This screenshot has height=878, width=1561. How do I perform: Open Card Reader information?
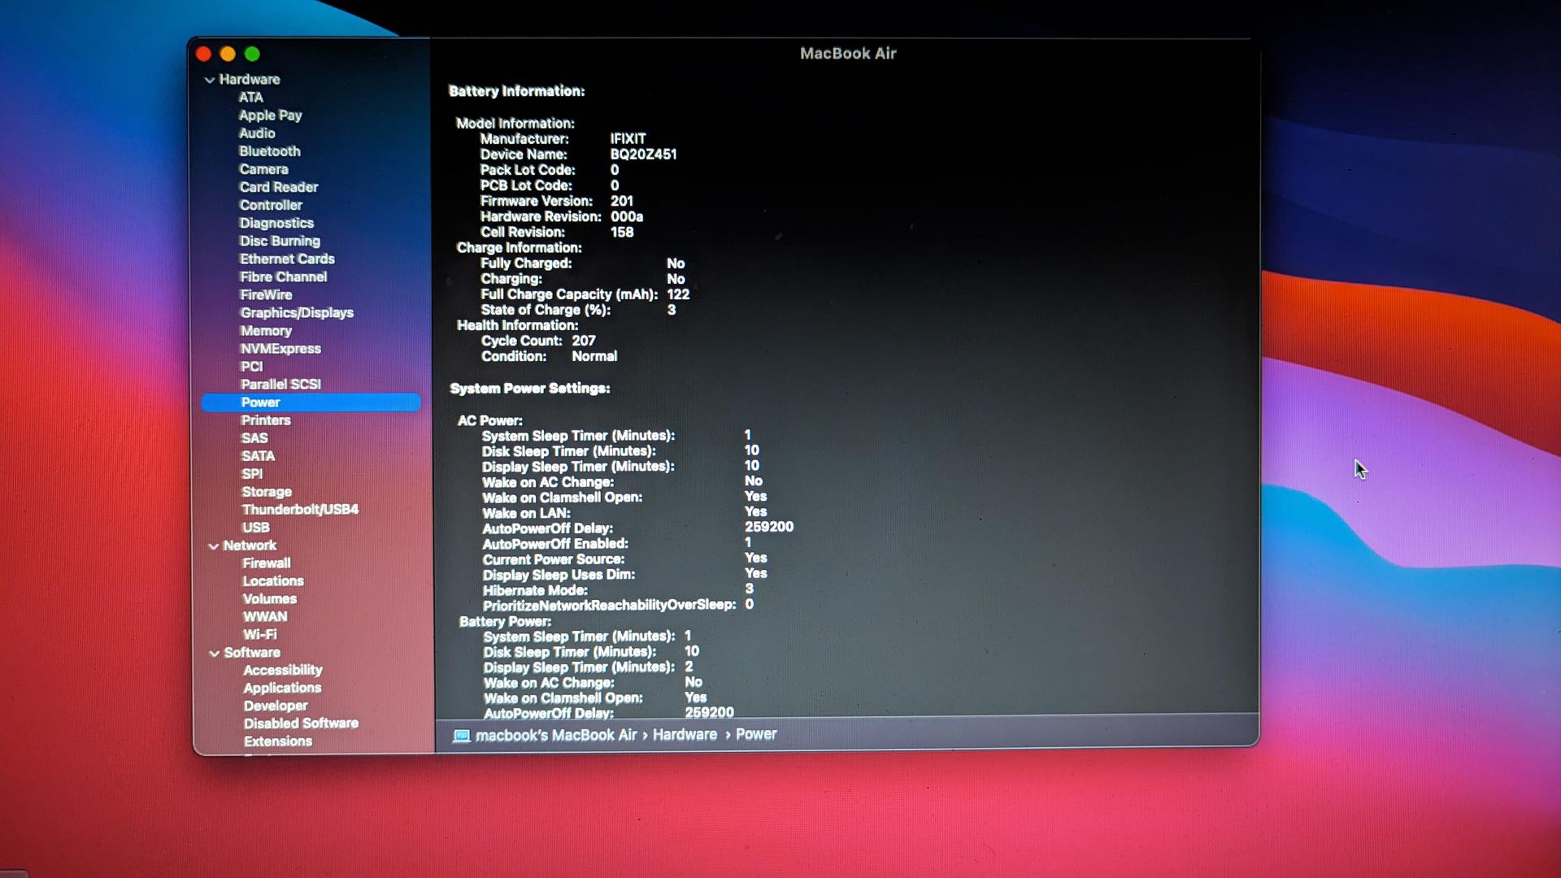coord(279,187)
